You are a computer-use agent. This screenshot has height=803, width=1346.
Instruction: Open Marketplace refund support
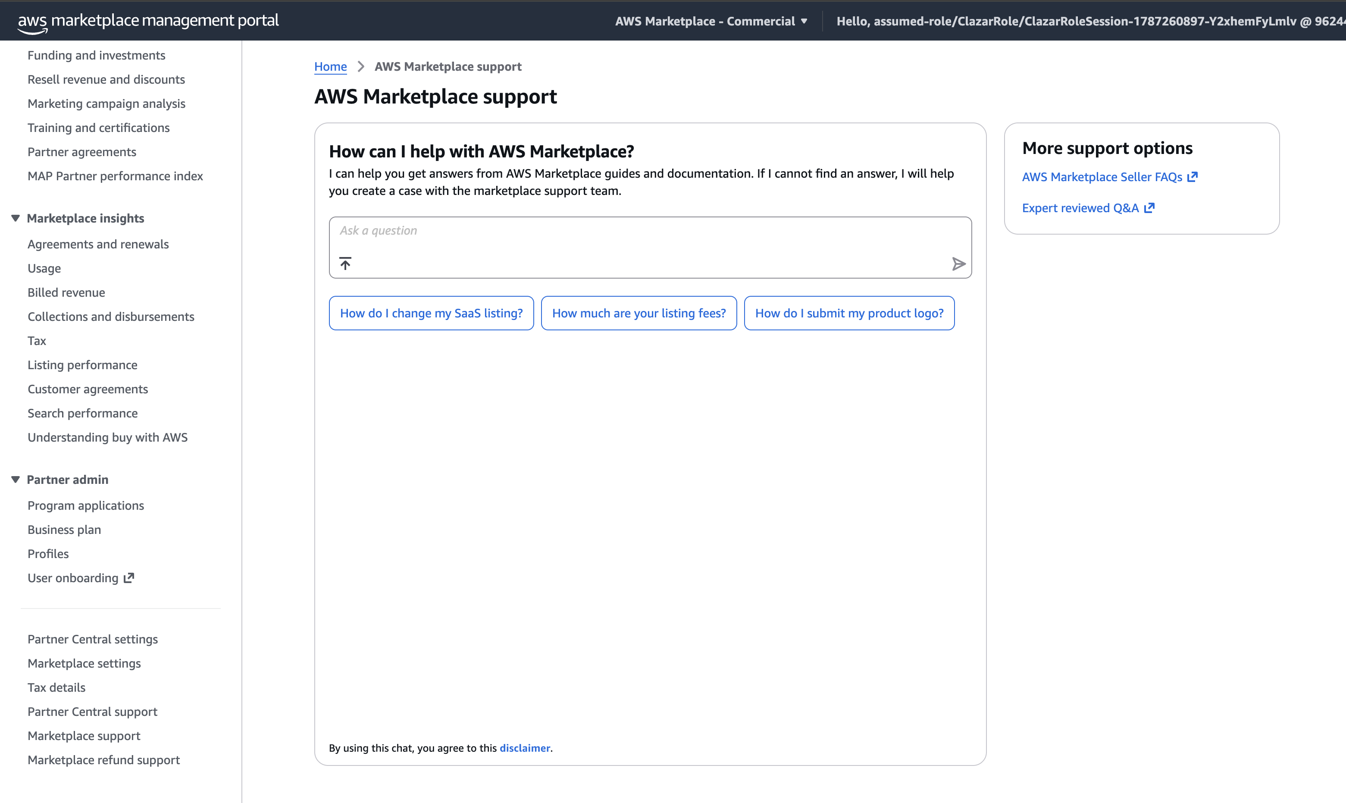click(104, 760)
